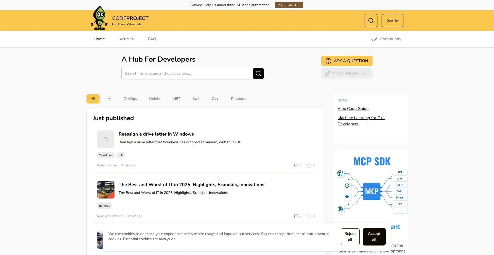Image resolution: width=494 pixels, height=255 pixels.
Task: Click the Sign in button
Action: pyautogui.click(x=392, y=20)
